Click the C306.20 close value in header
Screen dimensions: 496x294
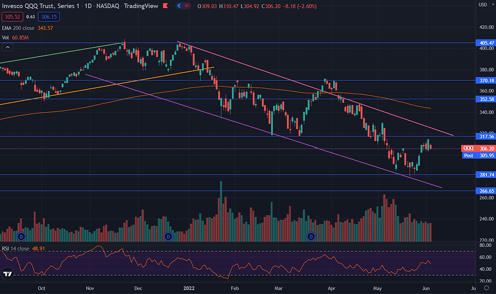pyautogui.click(x=271, y=7)
